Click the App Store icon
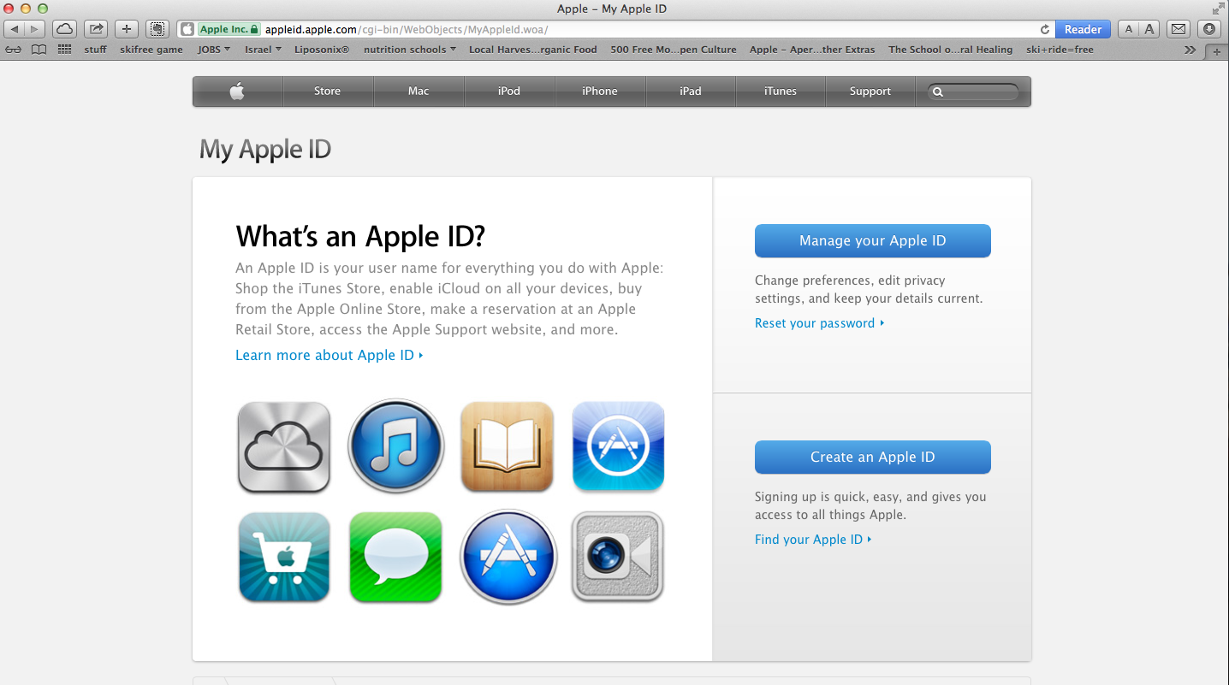Viewport: 1229px width, 685px height. click(618, 446)
